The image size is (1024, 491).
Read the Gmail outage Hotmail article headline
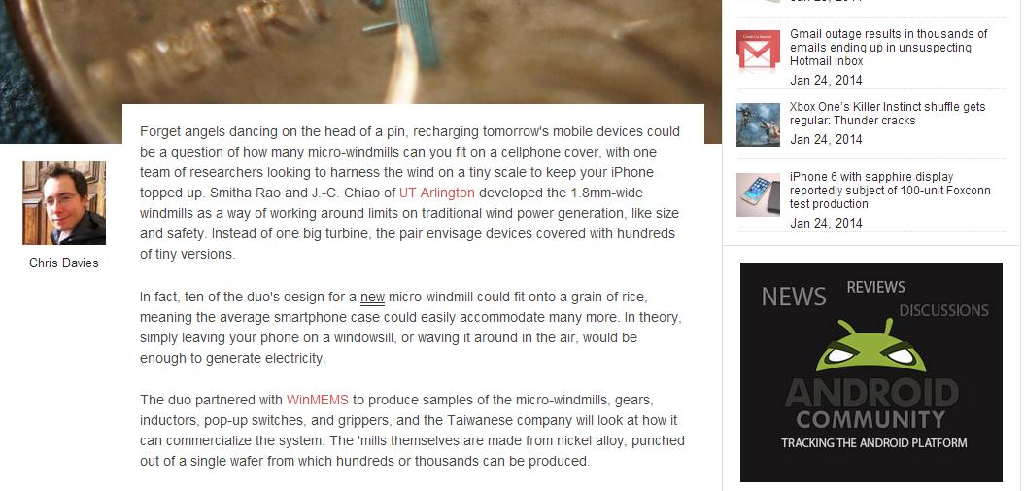coord(889,47)
